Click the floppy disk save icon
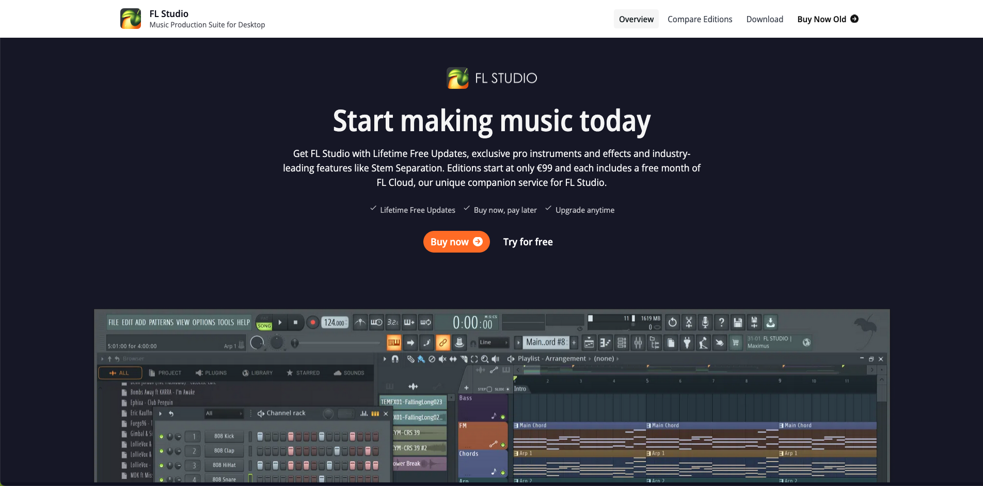983x486 pixels. pos(738,322)
